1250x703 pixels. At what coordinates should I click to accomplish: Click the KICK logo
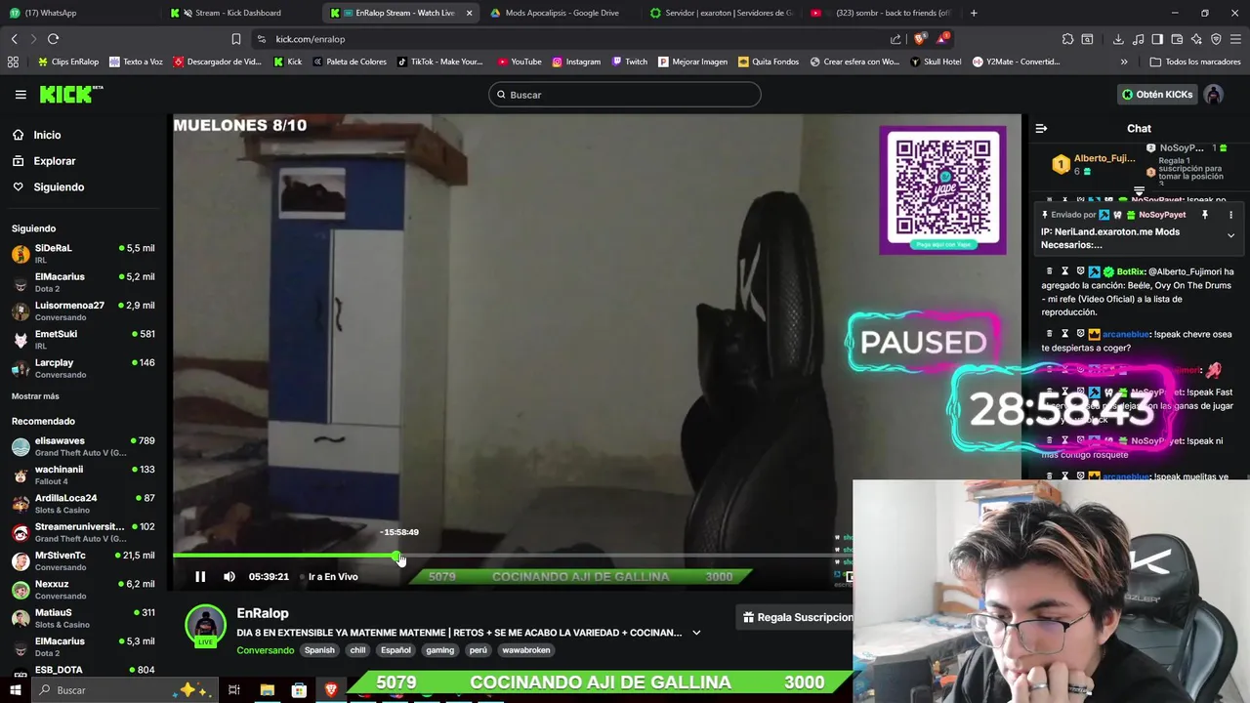[x=70, y=94]
